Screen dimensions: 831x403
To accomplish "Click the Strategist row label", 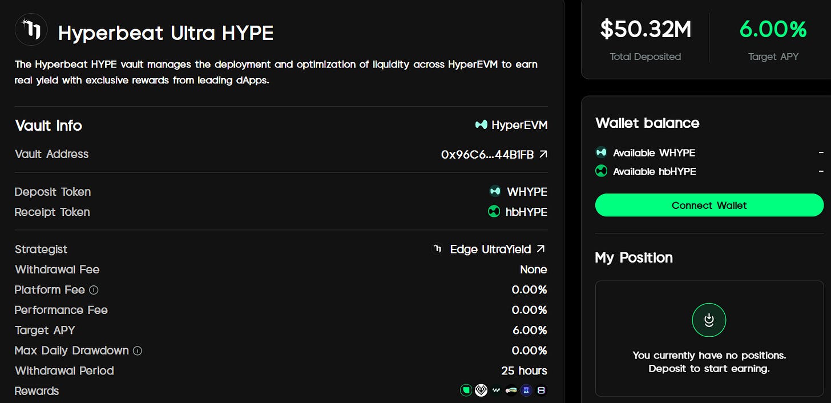I will click(41, 249).
